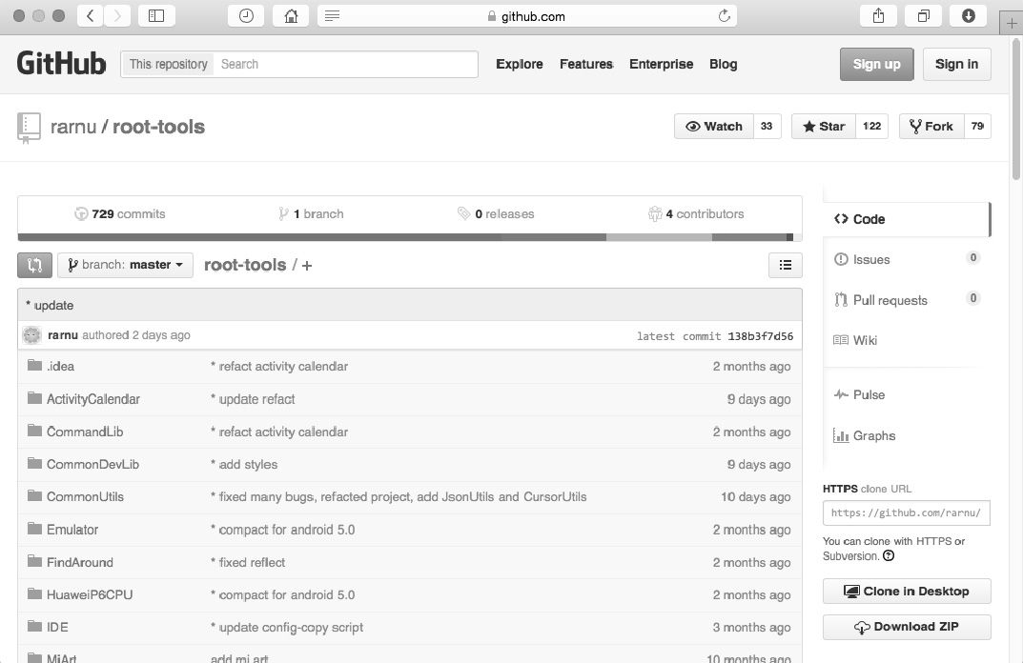The height and width of the screenshot is (663, 1023).
Task: Open the branch: master dropdown
Action: coord(125,266)
